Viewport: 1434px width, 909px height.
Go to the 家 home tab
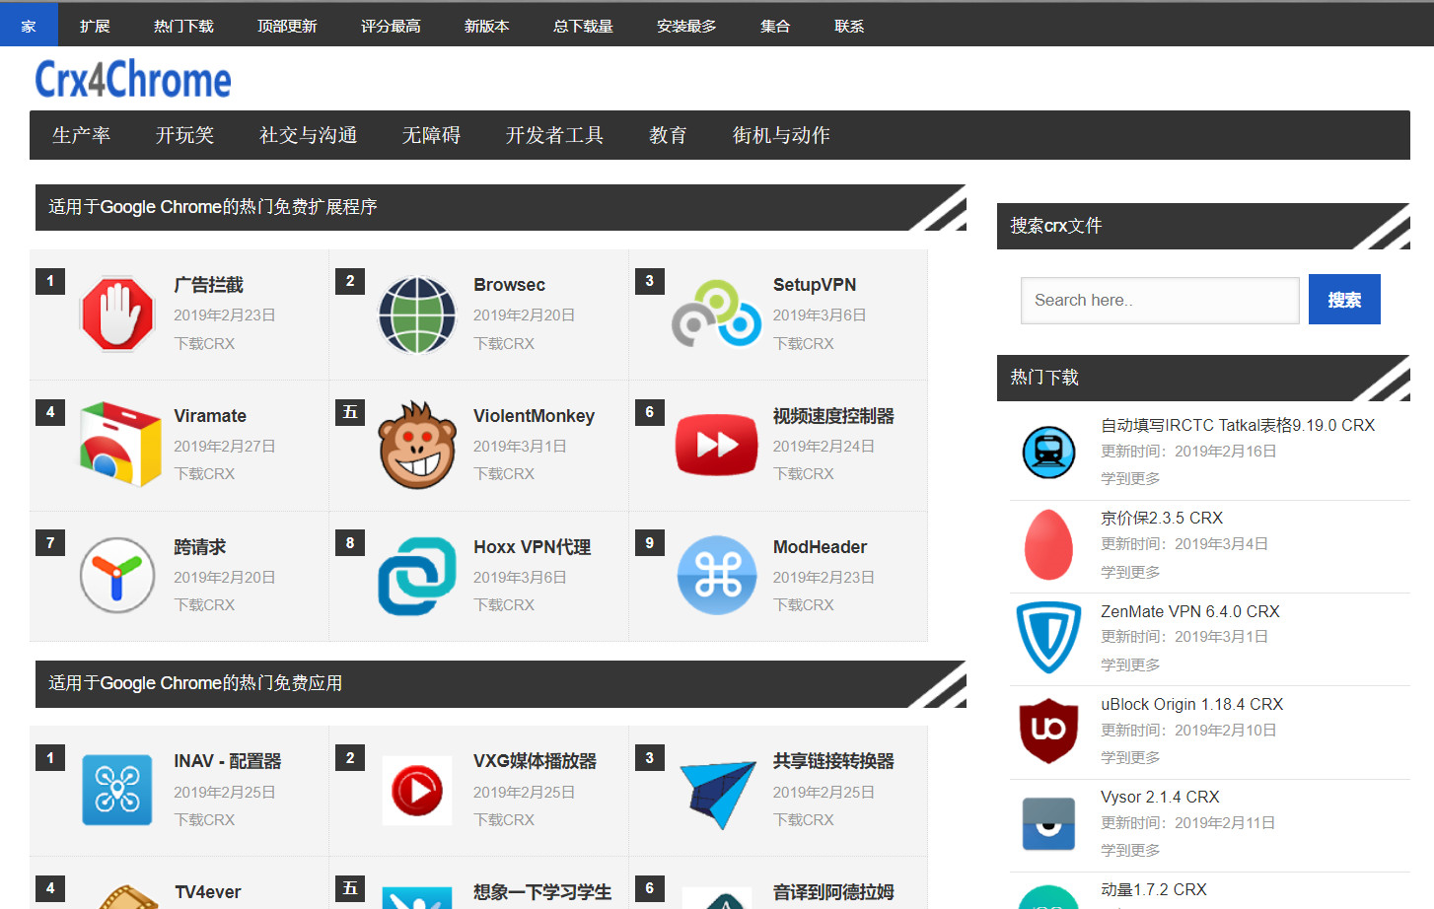pos(29,26)
